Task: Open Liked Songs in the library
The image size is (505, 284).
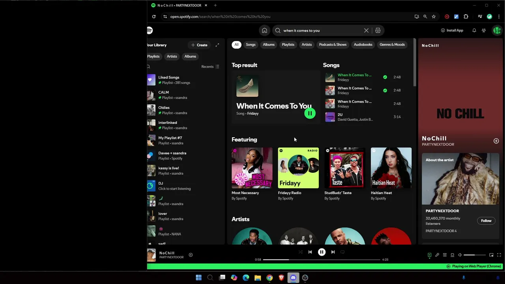Action: (185, 80)
